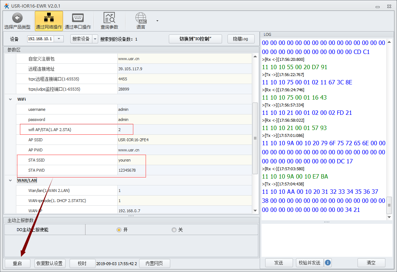Image resolution: width=397 pixels, height=272 pixels.
Task: Click the 校验并发送 button
Action: click(x=310, y=263)
